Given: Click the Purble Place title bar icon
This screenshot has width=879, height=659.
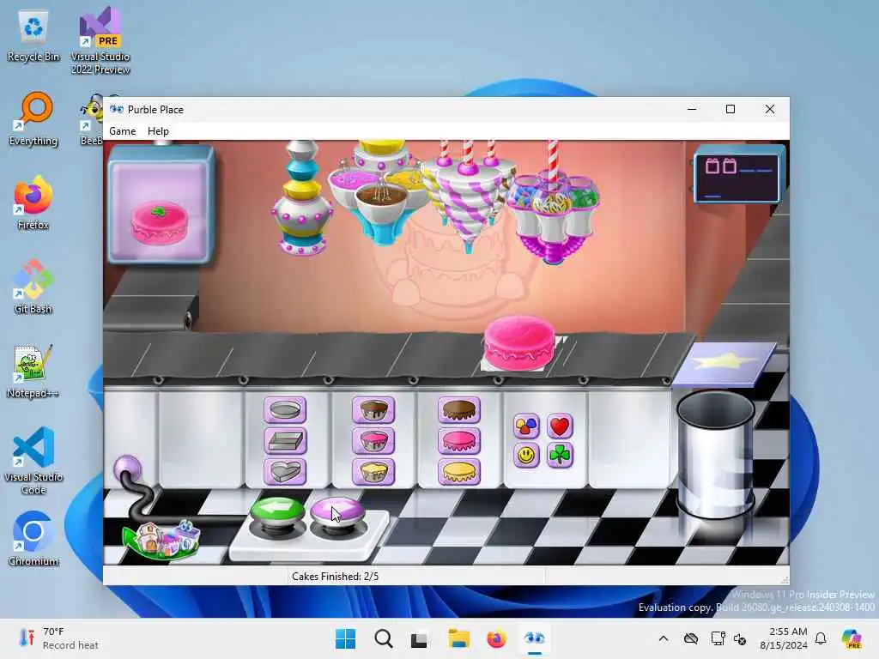Looking at the screenshot, I should (x=117, y=109).
